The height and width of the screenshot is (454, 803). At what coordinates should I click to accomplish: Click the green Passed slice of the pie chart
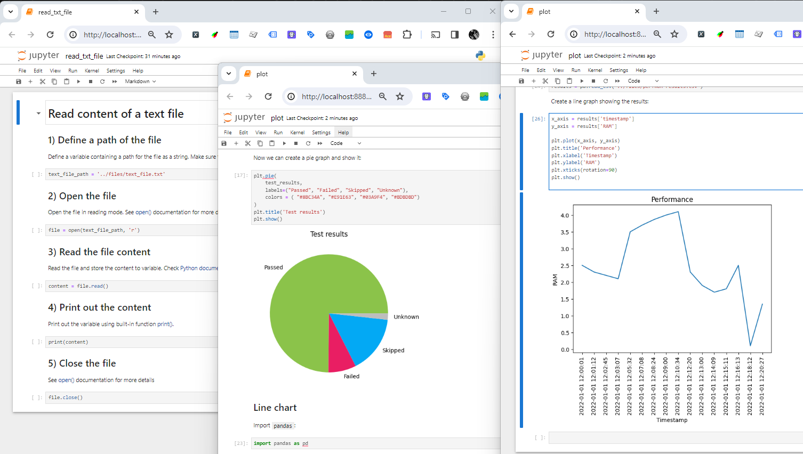point(309,298)
